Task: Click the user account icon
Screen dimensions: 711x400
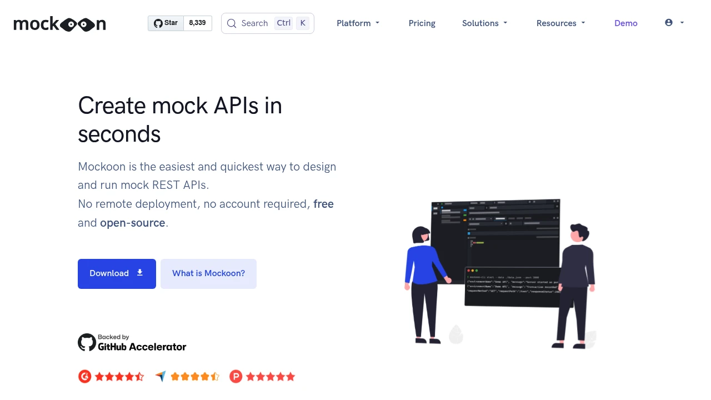Action: [x=669, y=23]
